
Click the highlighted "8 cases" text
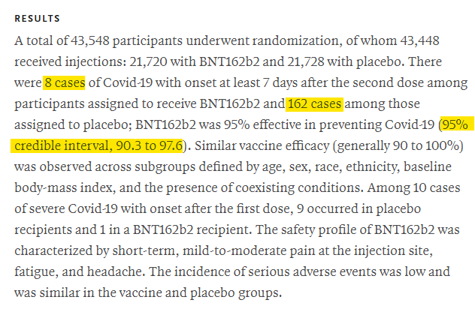[x=65, y=83]
